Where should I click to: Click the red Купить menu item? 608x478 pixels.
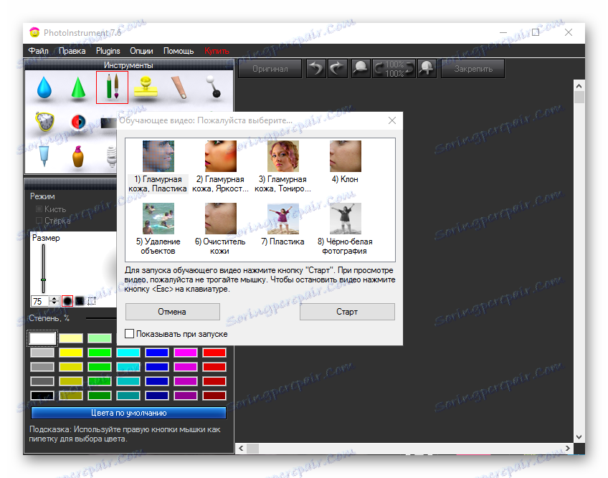(217, 51)
